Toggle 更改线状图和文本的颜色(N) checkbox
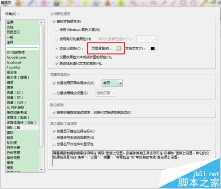 point(57,64)
